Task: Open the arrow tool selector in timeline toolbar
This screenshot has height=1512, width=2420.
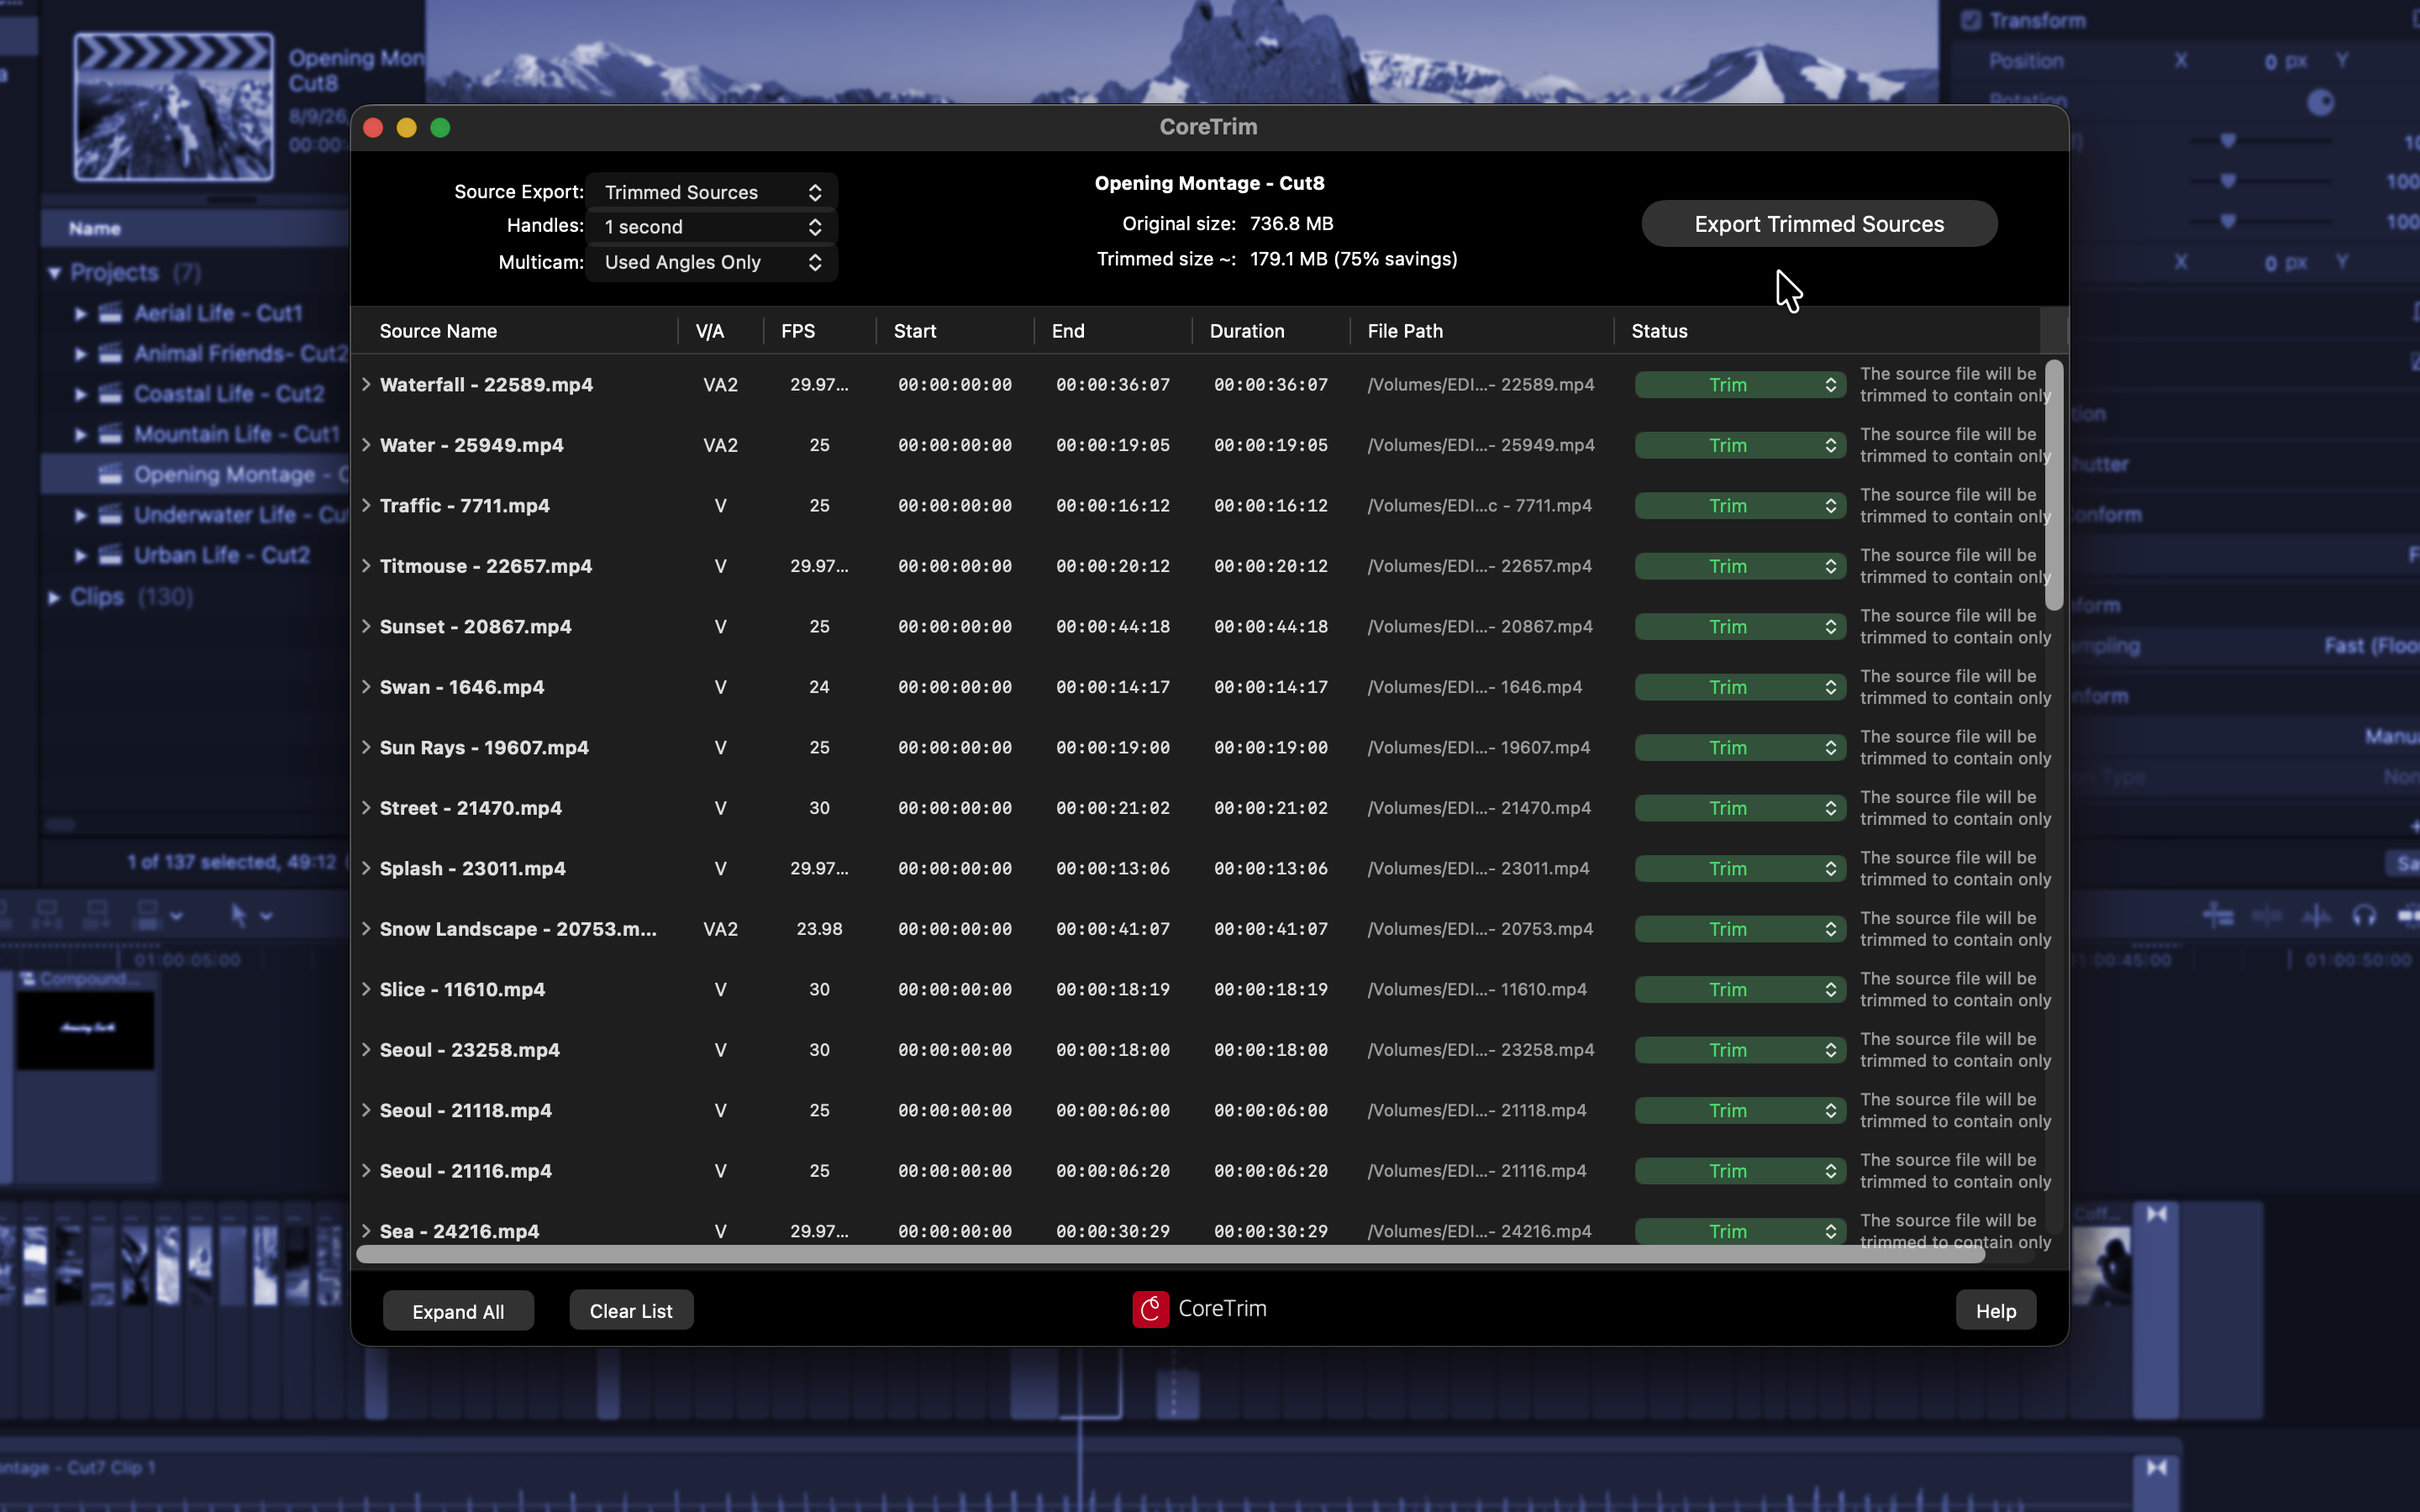Action: tap(250, 915)
